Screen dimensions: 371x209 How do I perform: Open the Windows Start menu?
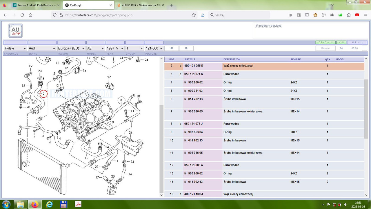[x=6, y=204]
